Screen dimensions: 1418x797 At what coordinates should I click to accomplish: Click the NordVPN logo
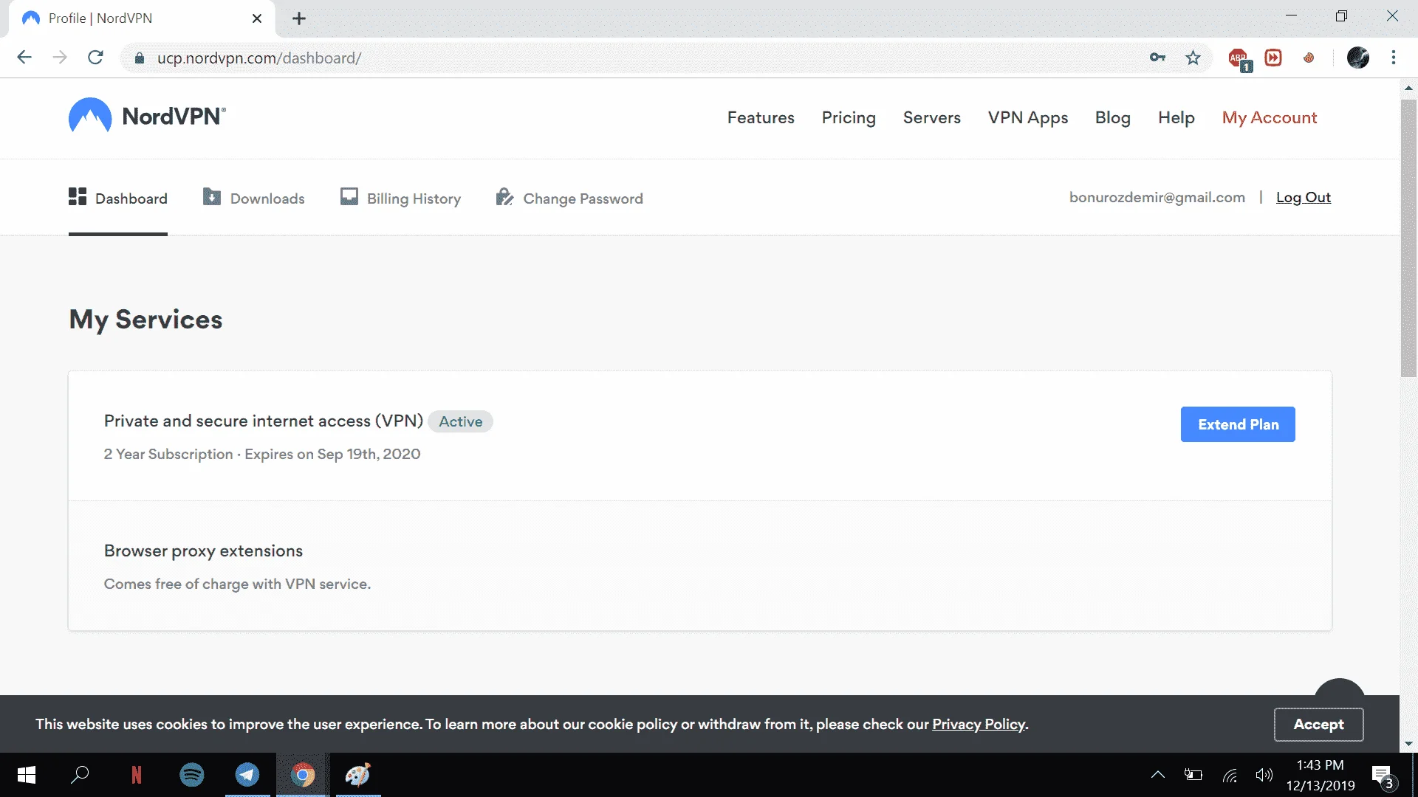[147, 116]
